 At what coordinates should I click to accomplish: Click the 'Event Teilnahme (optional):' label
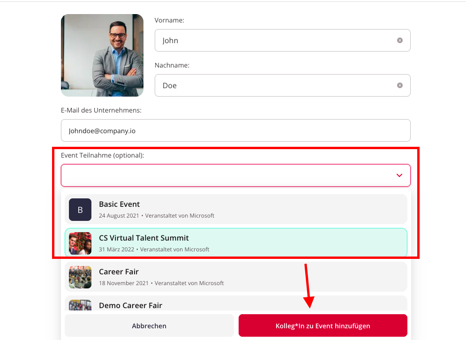[x=103, y=155]
